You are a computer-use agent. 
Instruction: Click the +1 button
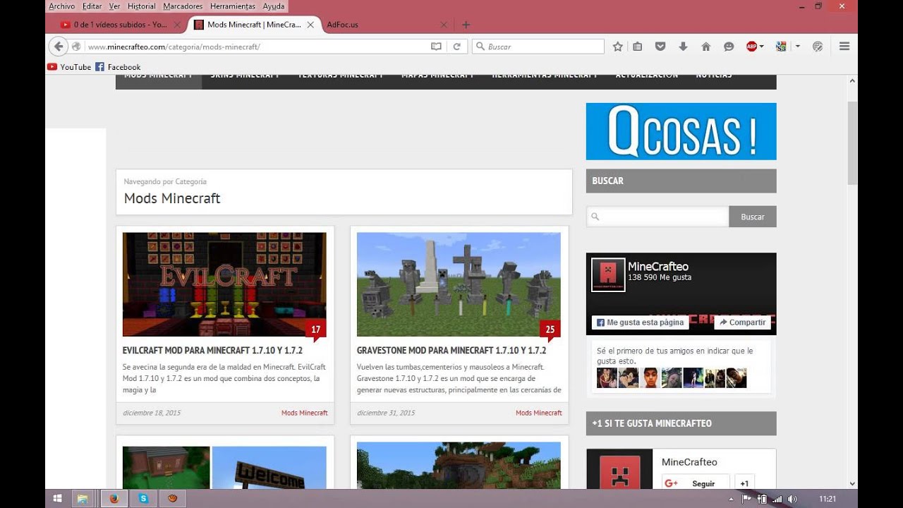[x=745, y=483]
